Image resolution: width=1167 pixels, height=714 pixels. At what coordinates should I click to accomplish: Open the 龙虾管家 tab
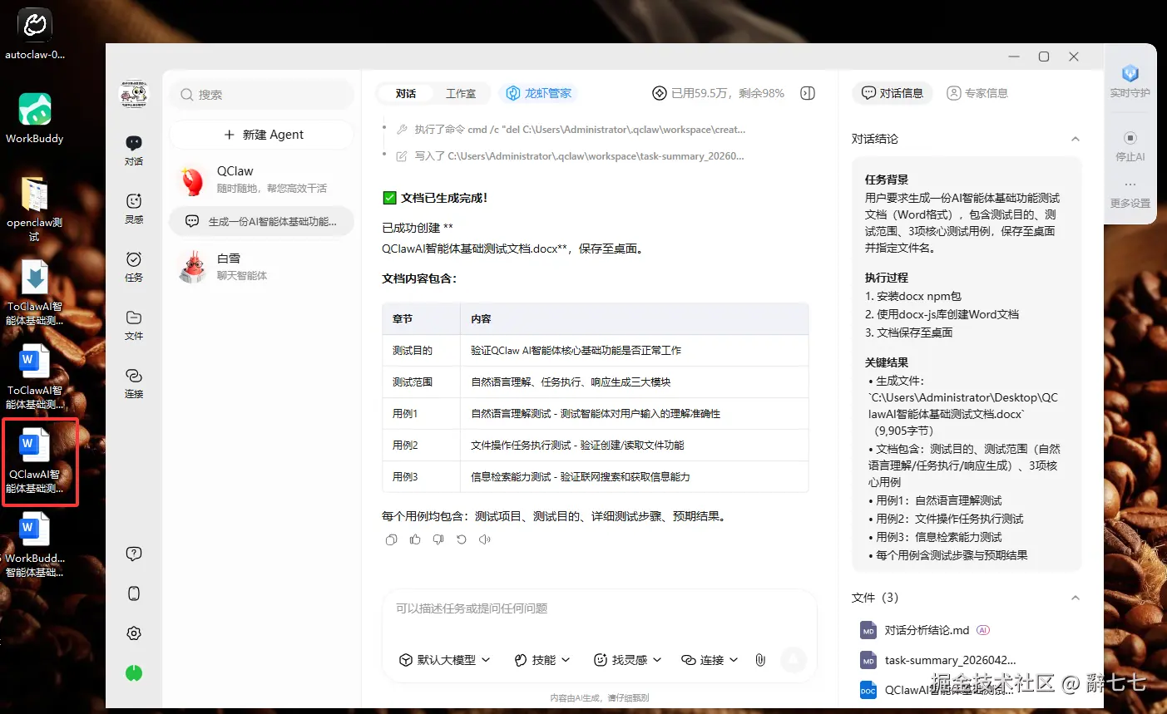tap(540, 93)
